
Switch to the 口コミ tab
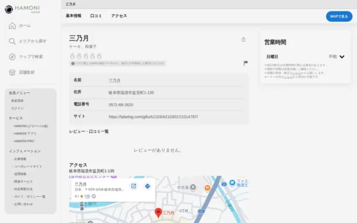click(96, 15)
